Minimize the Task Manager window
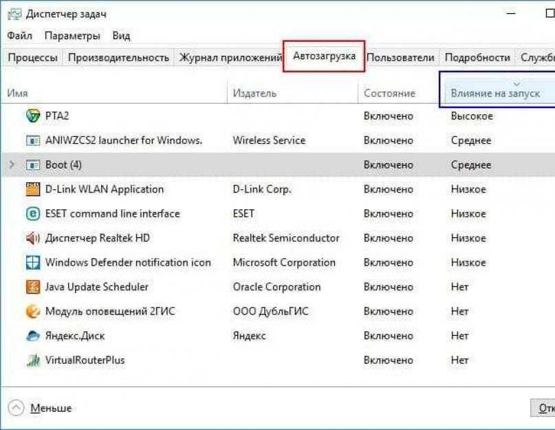This screenshot has height=430, width=555. tap(511, 14)
